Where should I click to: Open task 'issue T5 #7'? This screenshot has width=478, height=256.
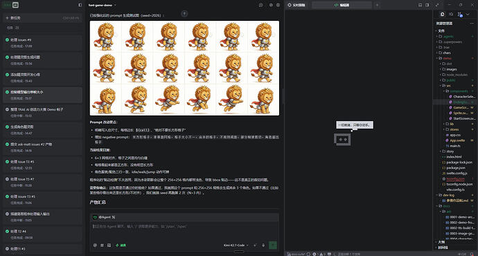click(x=42, y=182)
